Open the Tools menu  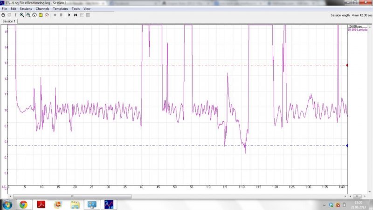[x=76, y=9]
